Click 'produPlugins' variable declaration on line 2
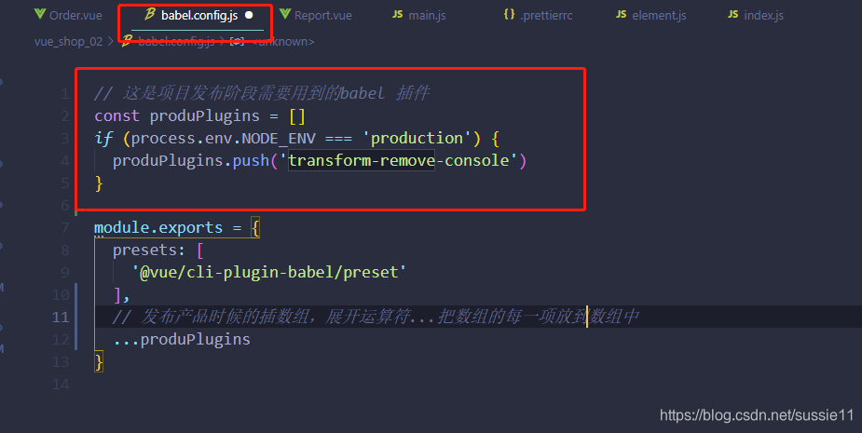862x433 pixels. pos(204,116)
